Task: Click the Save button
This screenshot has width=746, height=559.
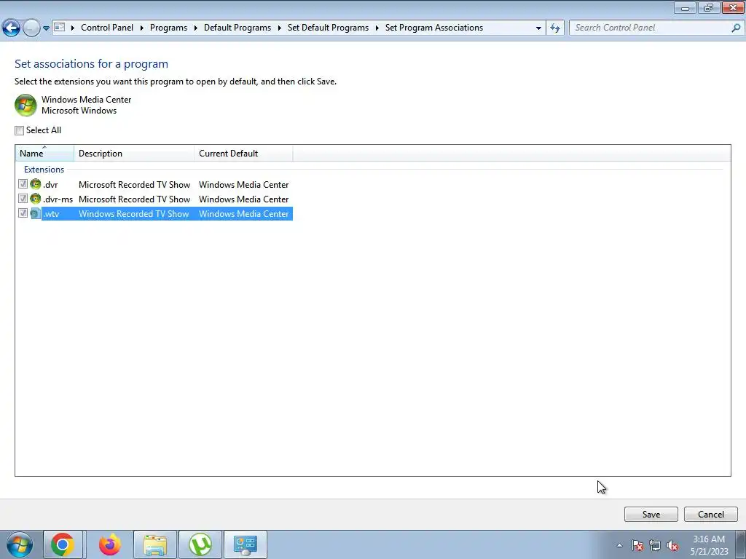Action: (x=651, y=515)
